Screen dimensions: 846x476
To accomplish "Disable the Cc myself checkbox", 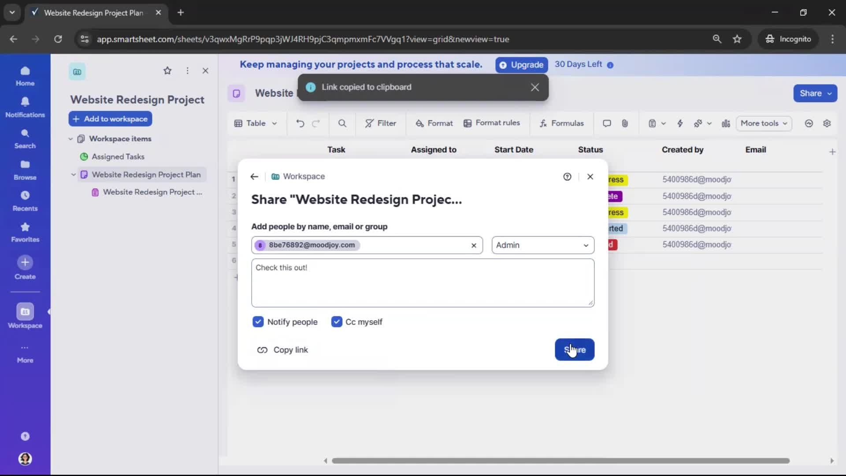I will [x=337, y=322].
